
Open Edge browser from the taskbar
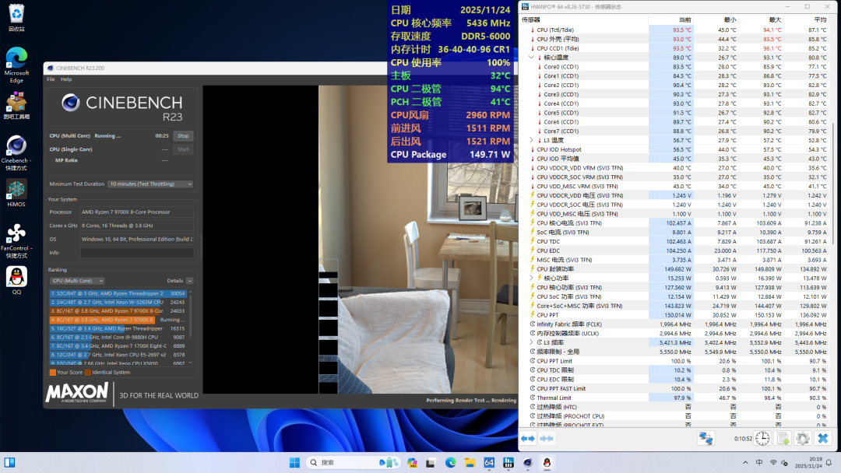(451, 462)
